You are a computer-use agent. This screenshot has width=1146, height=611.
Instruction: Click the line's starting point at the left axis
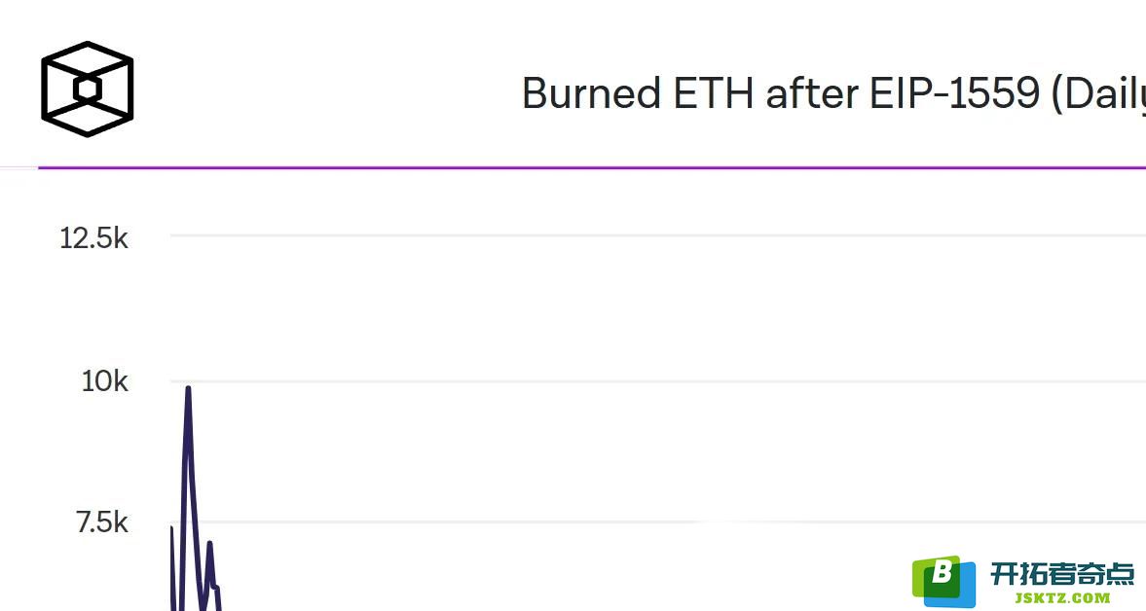[171, 527]
